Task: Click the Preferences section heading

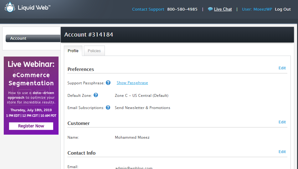Action: click(x=80, y=69)
